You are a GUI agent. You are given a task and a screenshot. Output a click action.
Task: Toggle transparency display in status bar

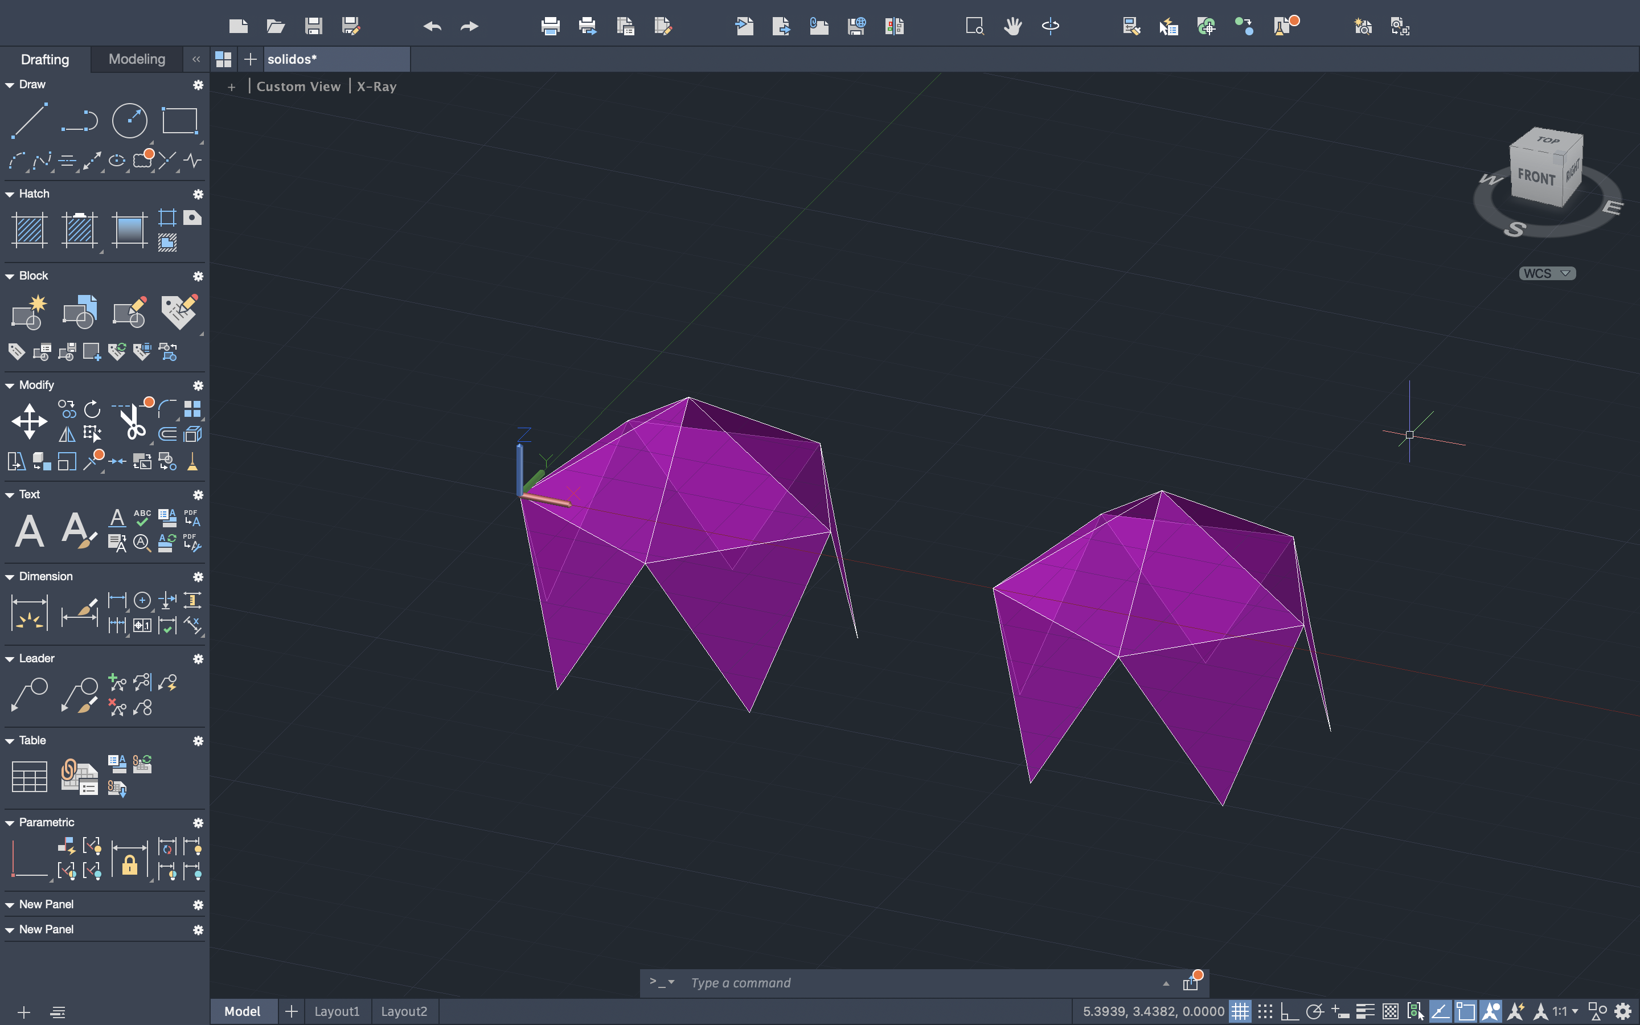click(x=1390, y=1011)
